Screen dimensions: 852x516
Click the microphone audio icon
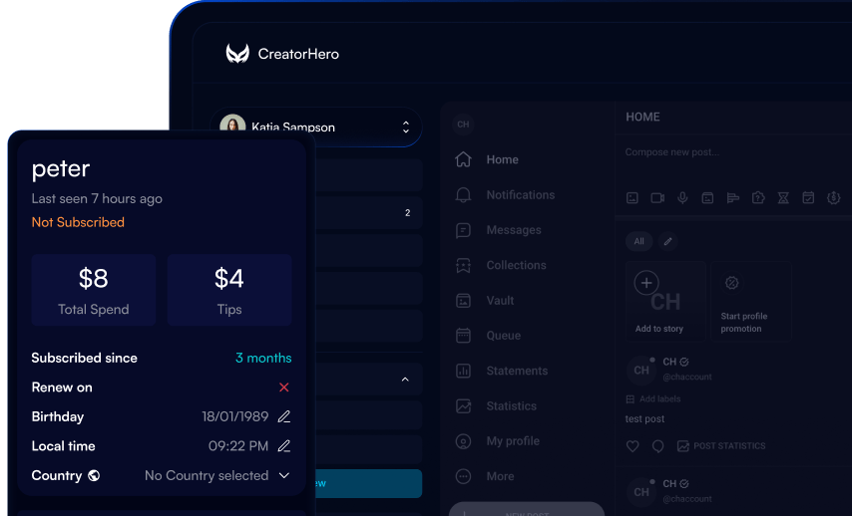pos(682,198)
